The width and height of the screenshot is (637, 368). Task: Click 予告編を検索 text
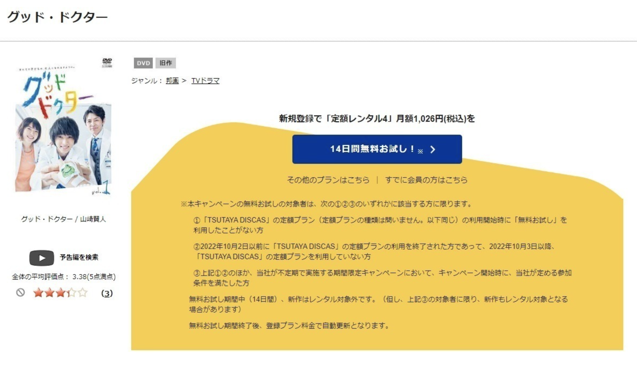[x=79, y=257]
